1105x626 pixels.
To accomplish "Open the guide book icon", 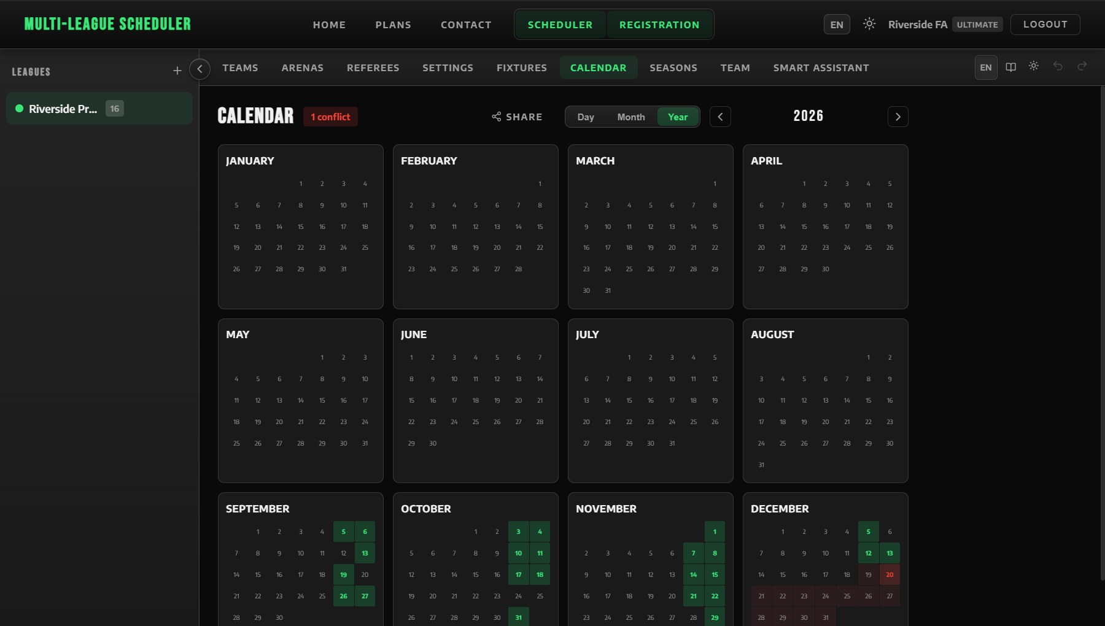I will [1010, 67].
